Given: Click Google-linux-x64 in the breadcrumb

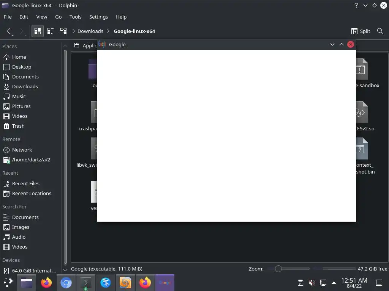Looking at the screenshot, I should (x=134, y=31).
